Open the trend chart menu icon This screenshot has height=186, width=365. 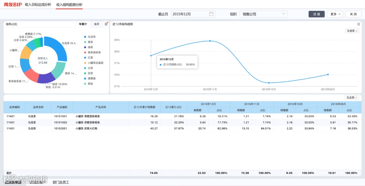359,24
